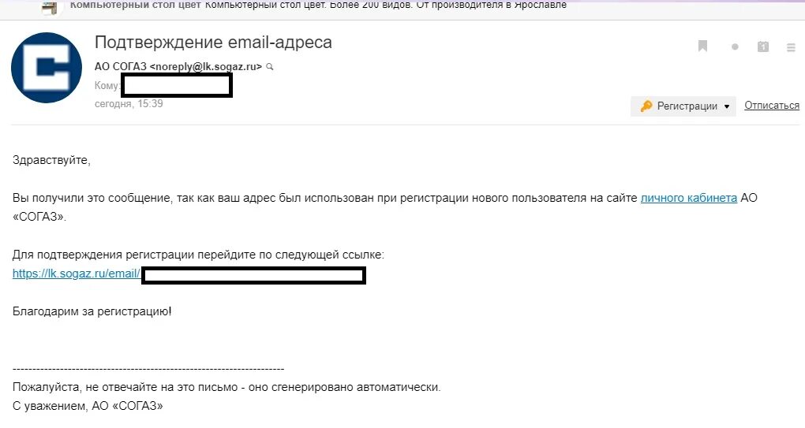Click the magnifier icon beside sender address

coord(270,67)
